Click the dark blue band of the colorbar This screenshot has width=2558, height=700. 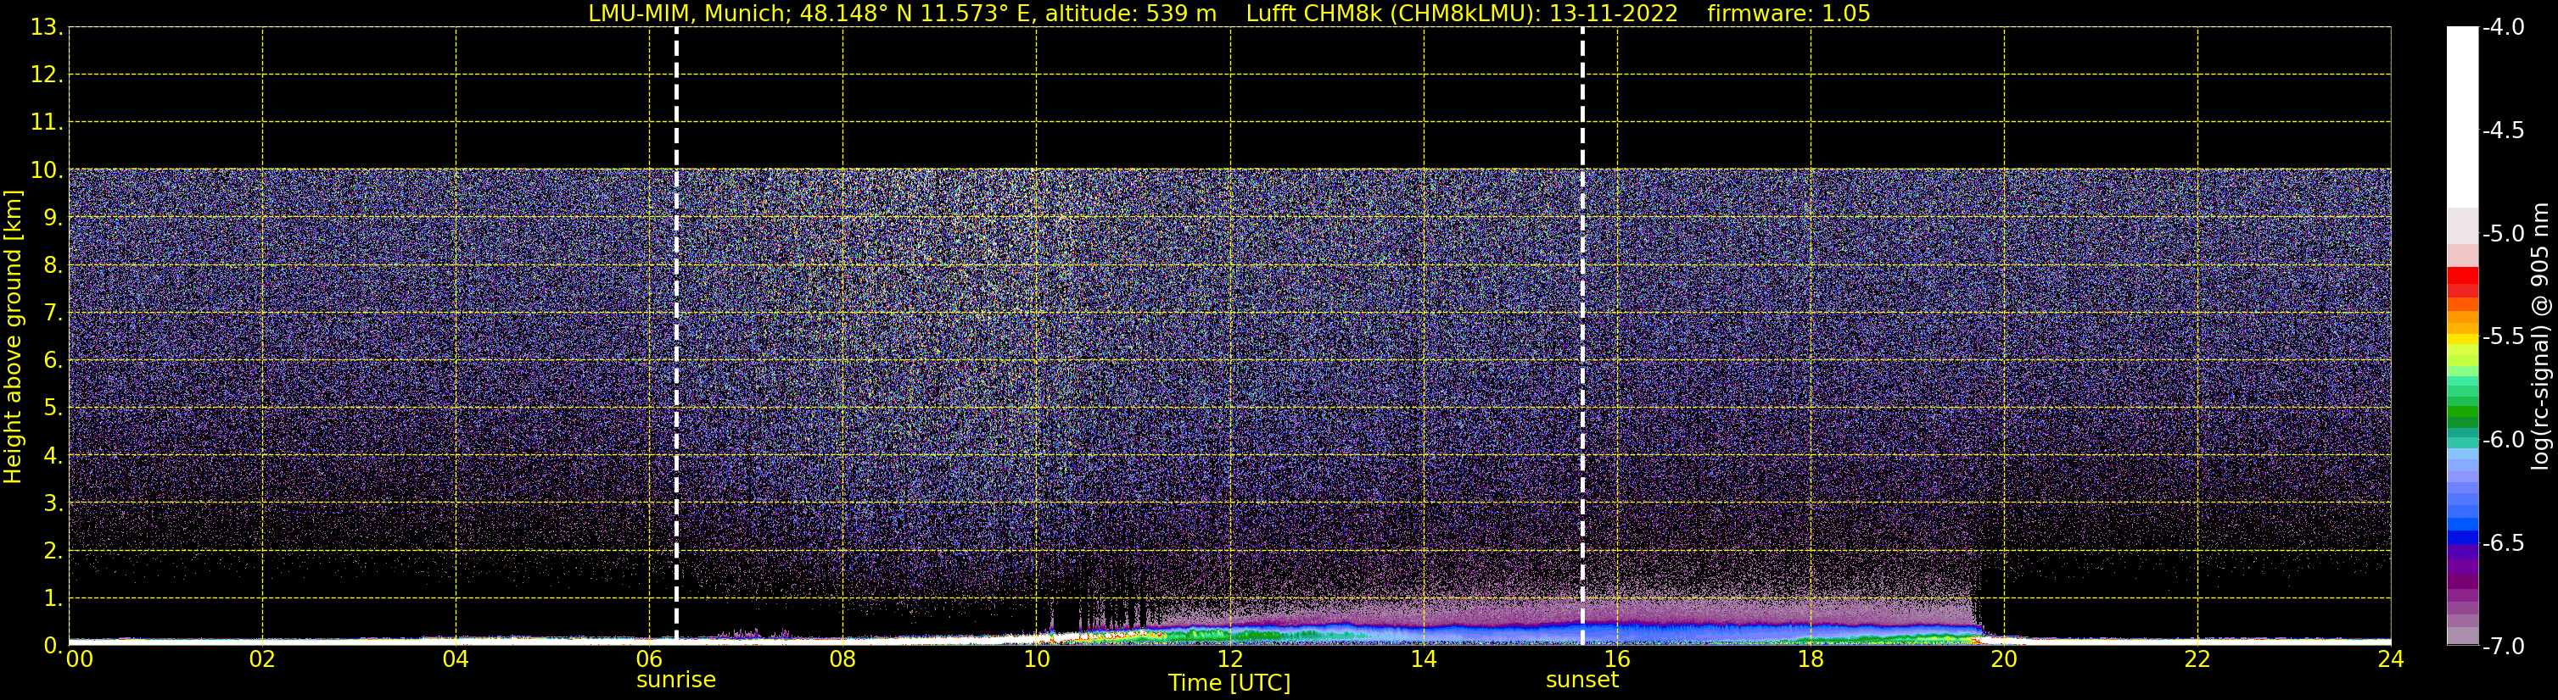pyautogui.click(x=2463, y=537)
